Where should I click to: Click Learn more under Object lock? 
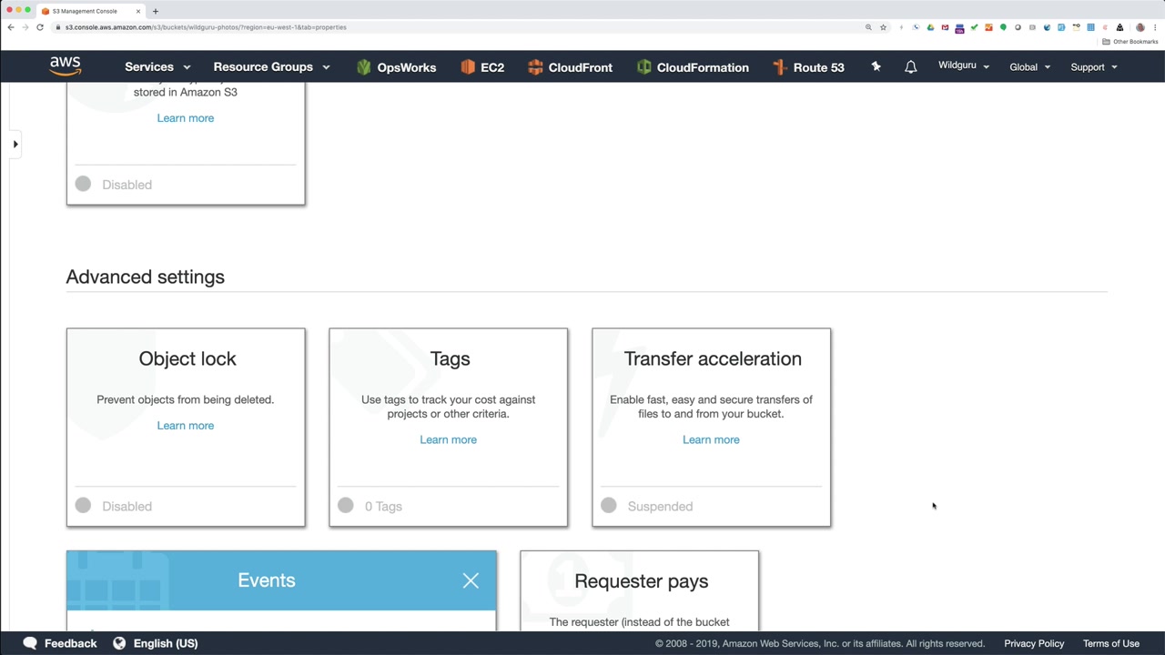coord(186,426)
